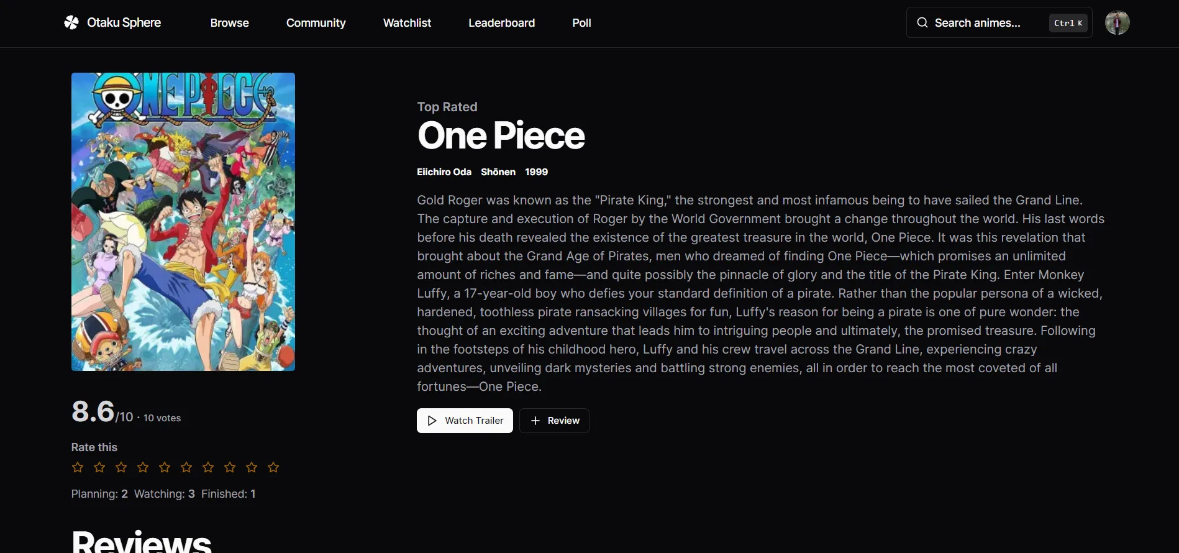Image resolution: width=1179 pixels, height=553 pixels.
Task: Rate with the tenth star
Action: point(273,467)
